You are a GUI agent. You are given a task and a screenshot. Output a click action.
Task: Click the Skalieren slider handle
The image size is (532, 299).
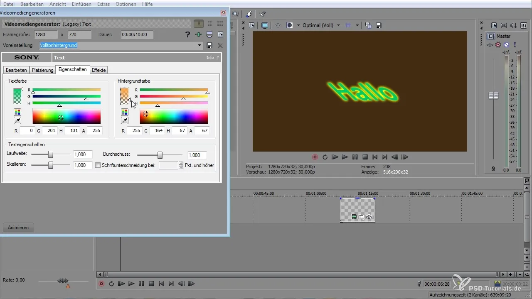click(x=51, y=165)
